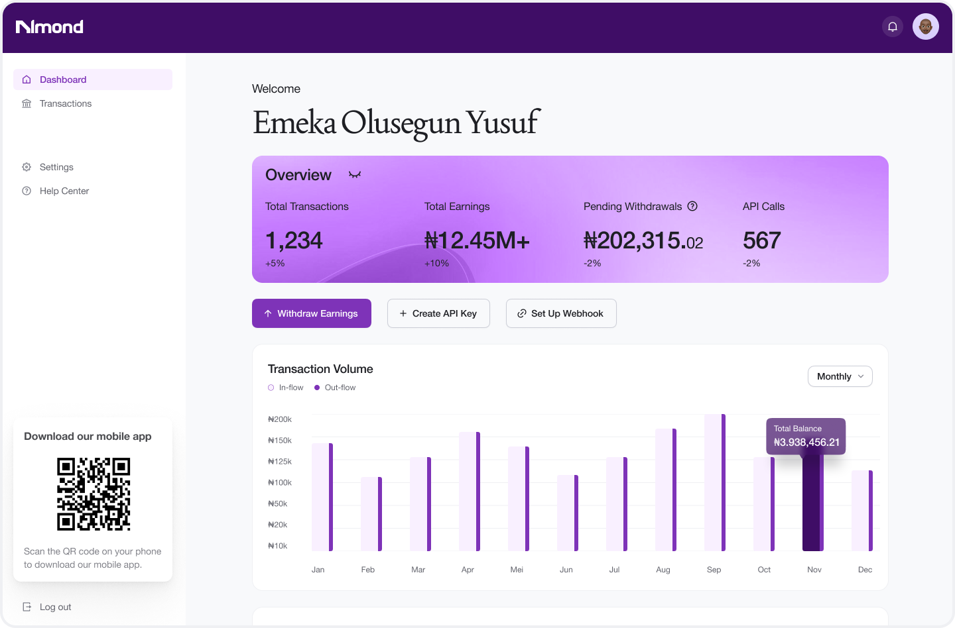Expand the chevron next to Monthly
This screenshot has width=955, height=628.
click(861, 376)
